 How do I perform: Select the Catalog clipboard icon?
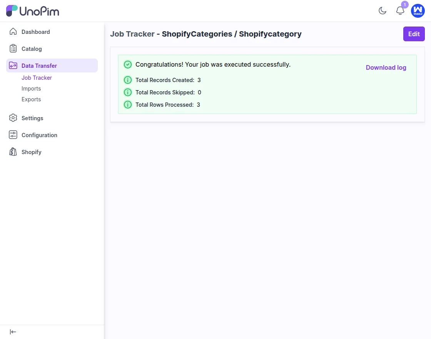point(13,49)
